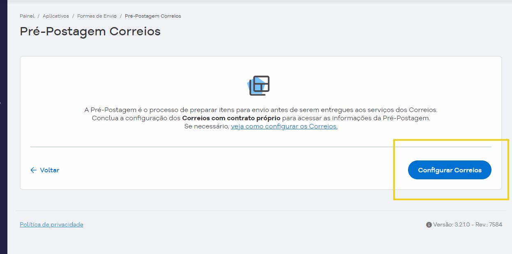Click the Pré-Postagem Correios page heading
This screenshot has height=254, width=512.
point(90,31)
